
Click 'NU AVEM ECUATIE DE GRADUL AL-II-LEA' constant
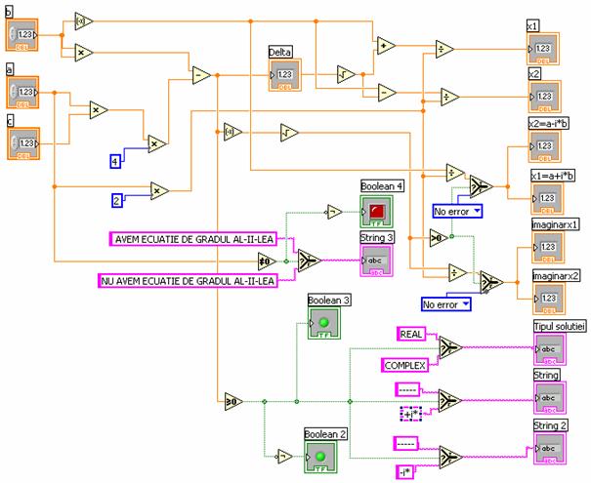(188, 281)
